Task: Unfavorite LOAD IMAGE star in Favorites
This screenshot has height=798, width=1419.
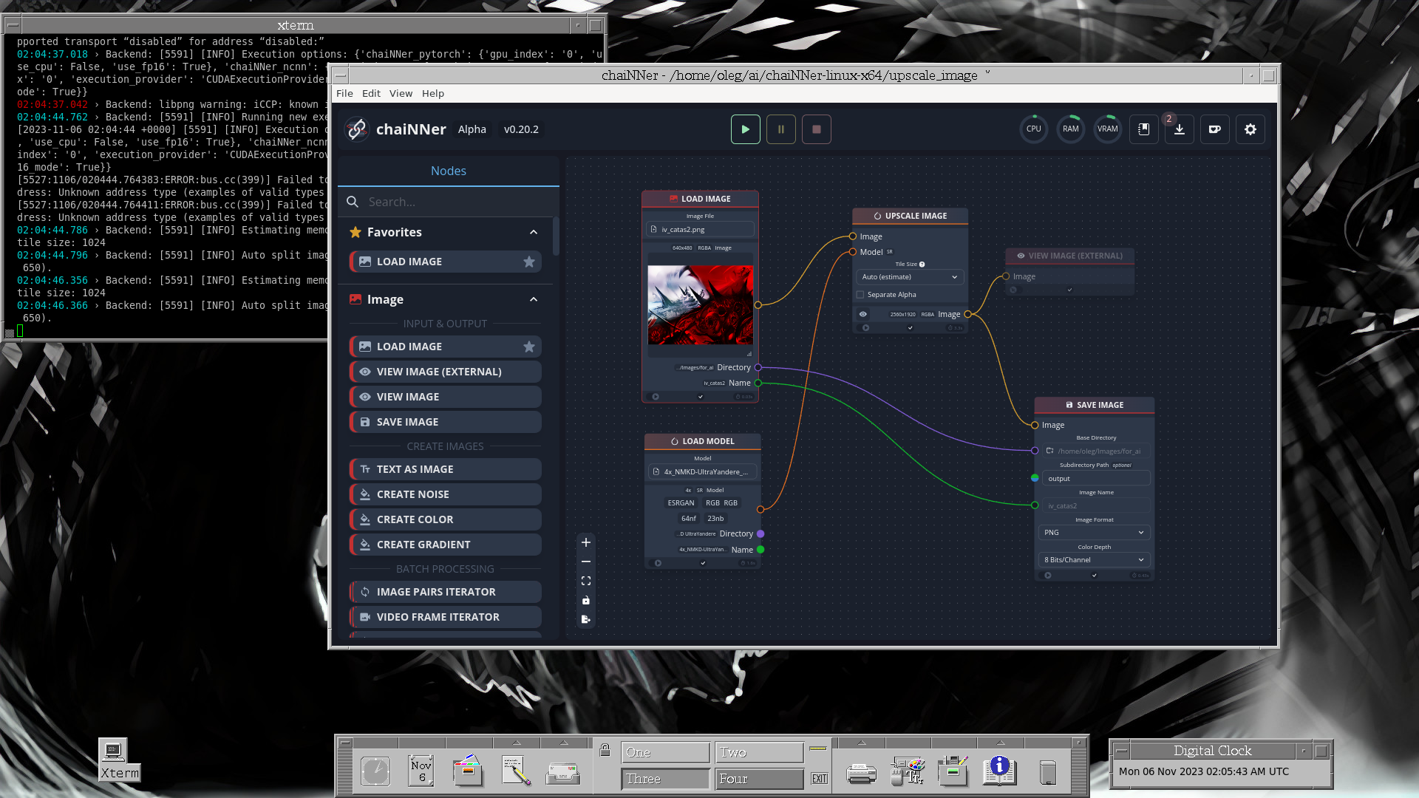Action: click(528, 262)
